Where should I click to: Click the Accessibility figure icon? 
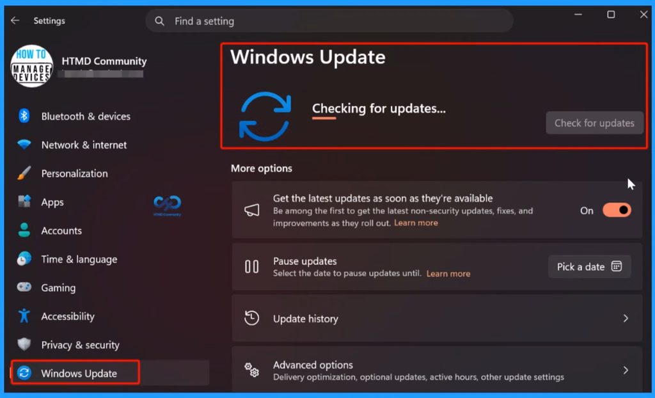coord(24,315)
